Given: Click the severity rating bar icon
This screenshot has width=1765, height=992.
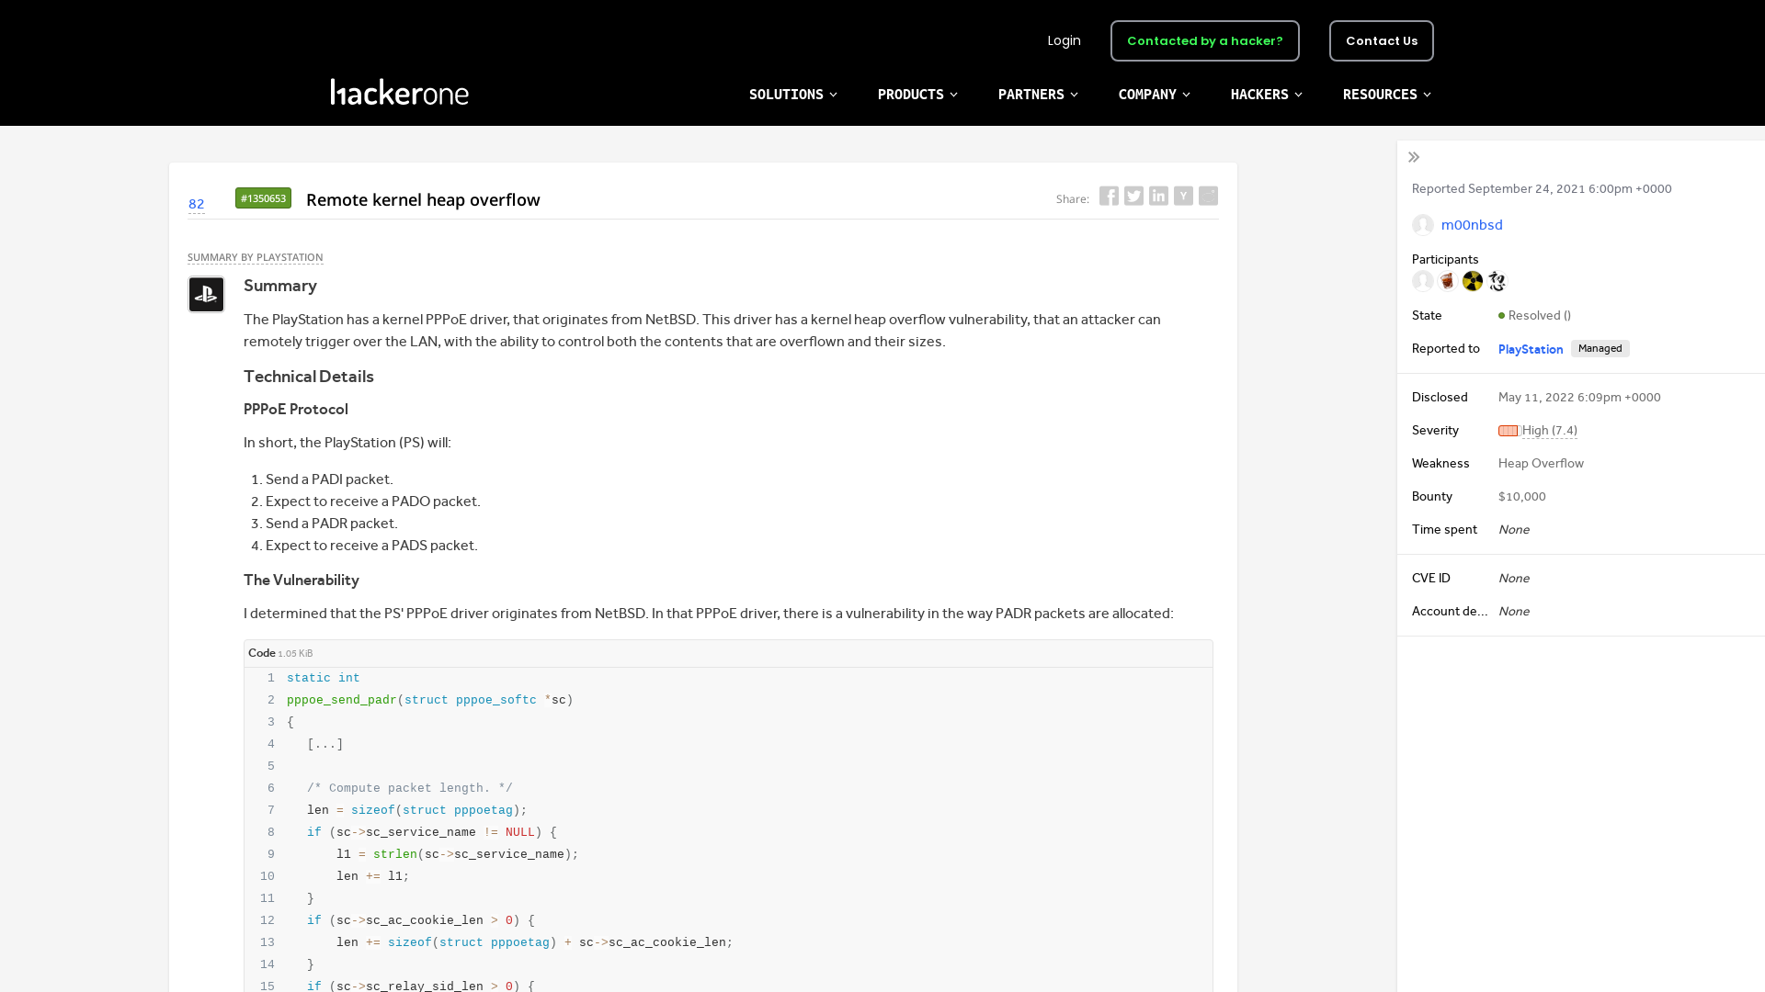Looking at the screenshot, I should click(x=1509, y=431).
